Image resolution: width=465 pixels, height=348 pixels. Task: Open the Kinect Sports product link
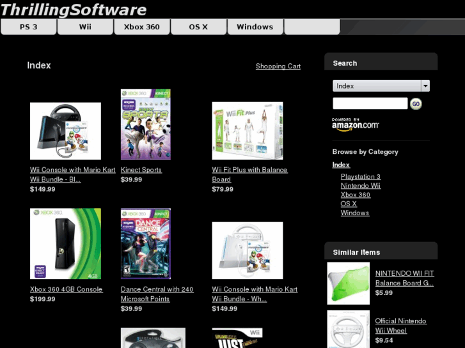click(141, 170)
